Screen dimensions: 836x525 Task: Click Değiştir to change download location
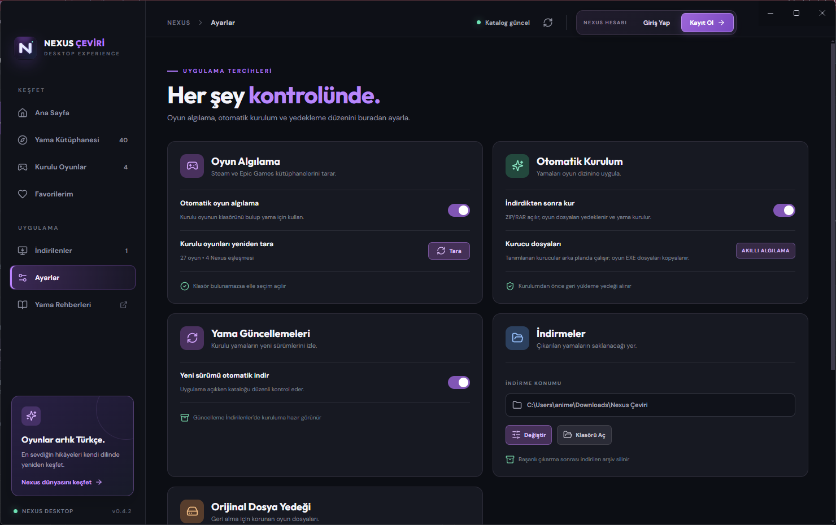[x=529, y=435]
